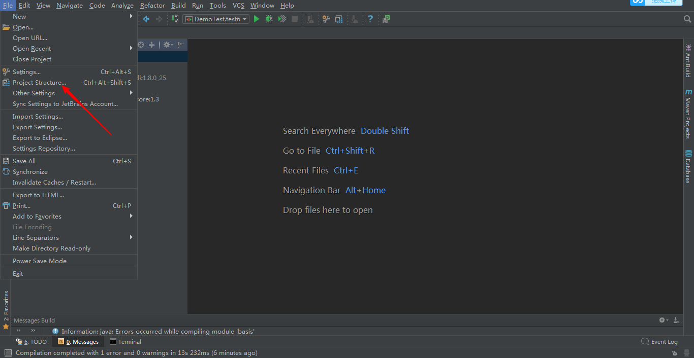Select Export Settings...
The height and width of the screenshot is (358, 694).
[69, 127]
